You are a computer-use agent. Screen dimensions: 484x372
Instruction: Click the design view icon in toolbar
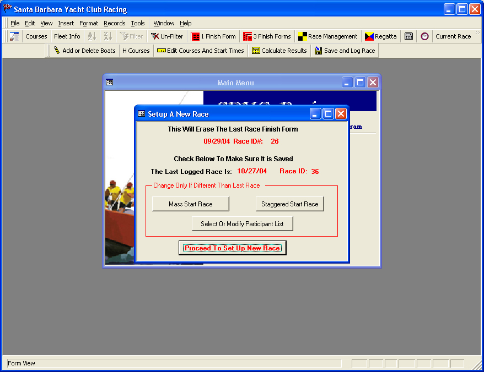14,36
